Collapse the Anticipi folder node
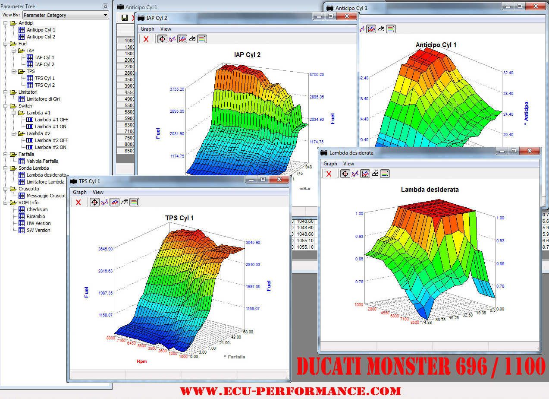Viewport: 549px width, 399px height. [x=5, y=23]
